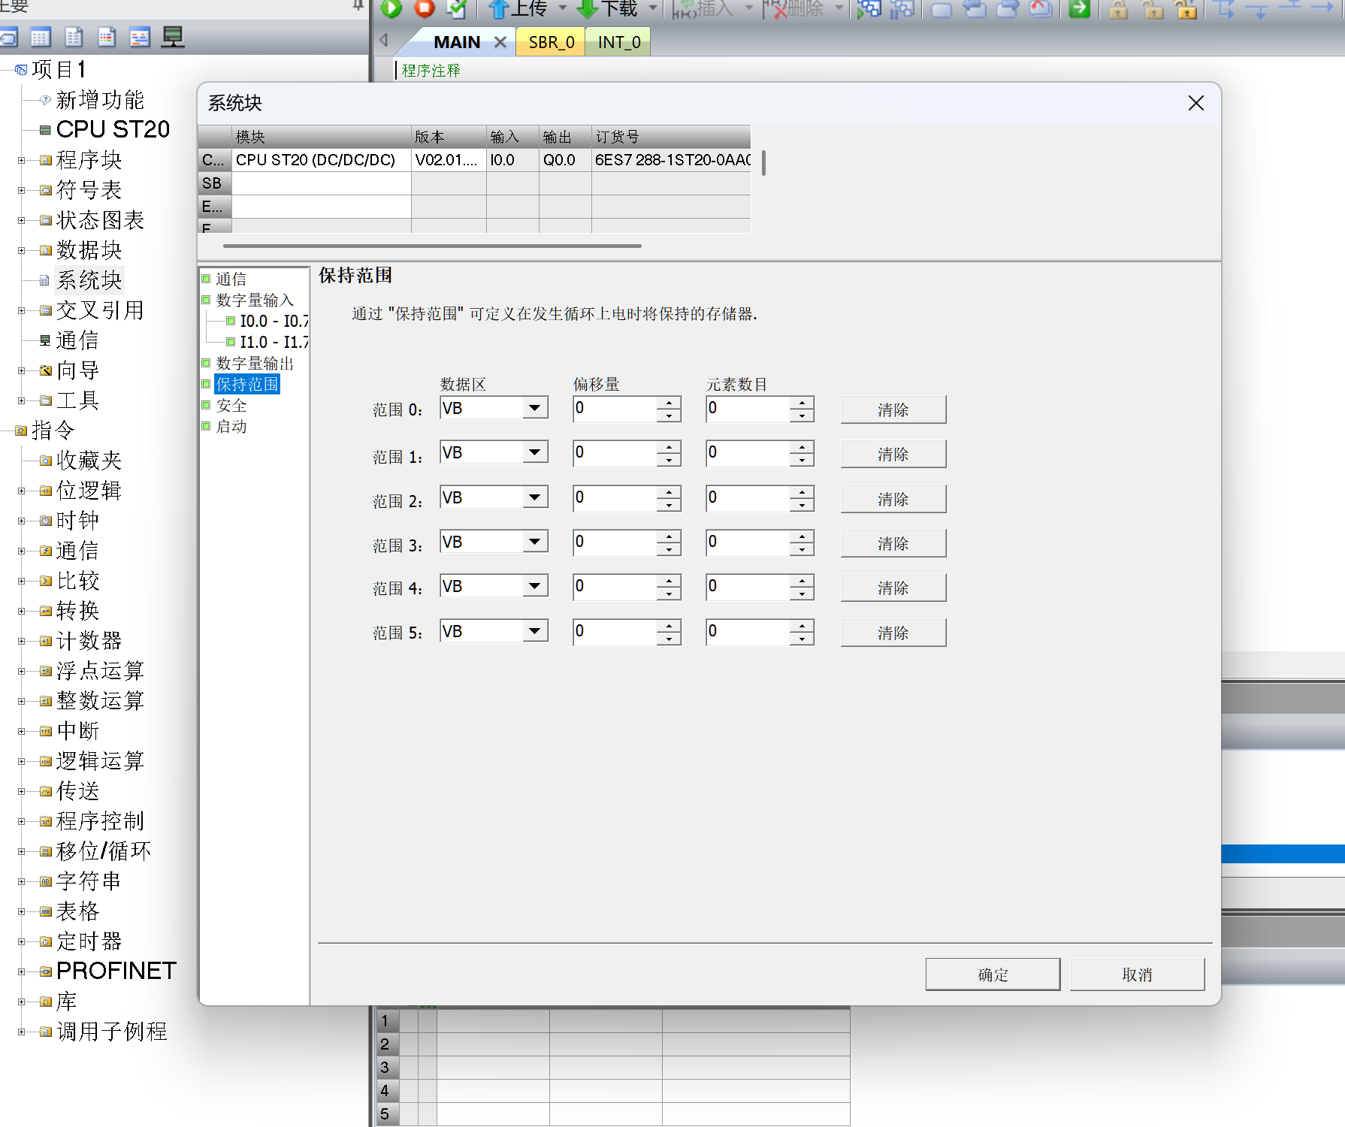Select I0.0 - I0.7 input group
This screenshot has width=1345, height=1127.
[x=274, y=322]
